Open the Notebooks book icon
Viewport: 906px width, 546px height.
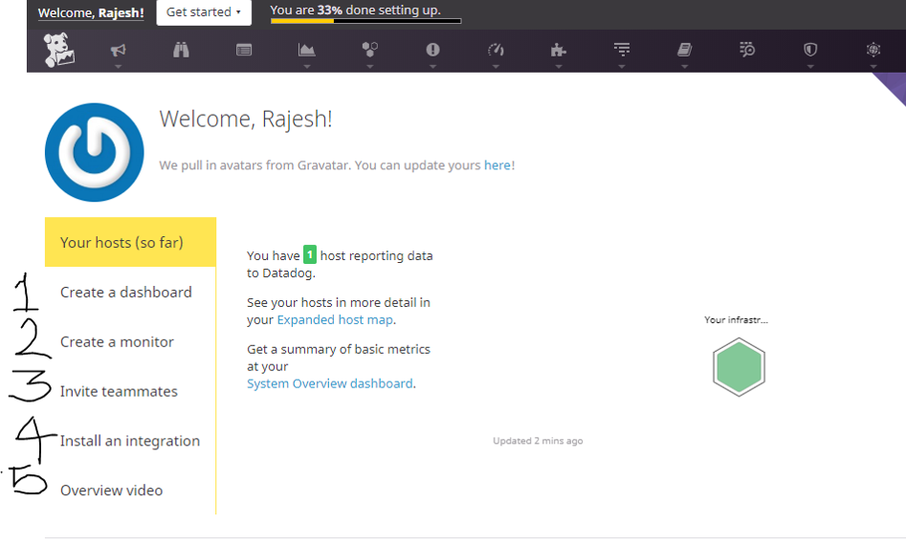(x=684, y=51)
